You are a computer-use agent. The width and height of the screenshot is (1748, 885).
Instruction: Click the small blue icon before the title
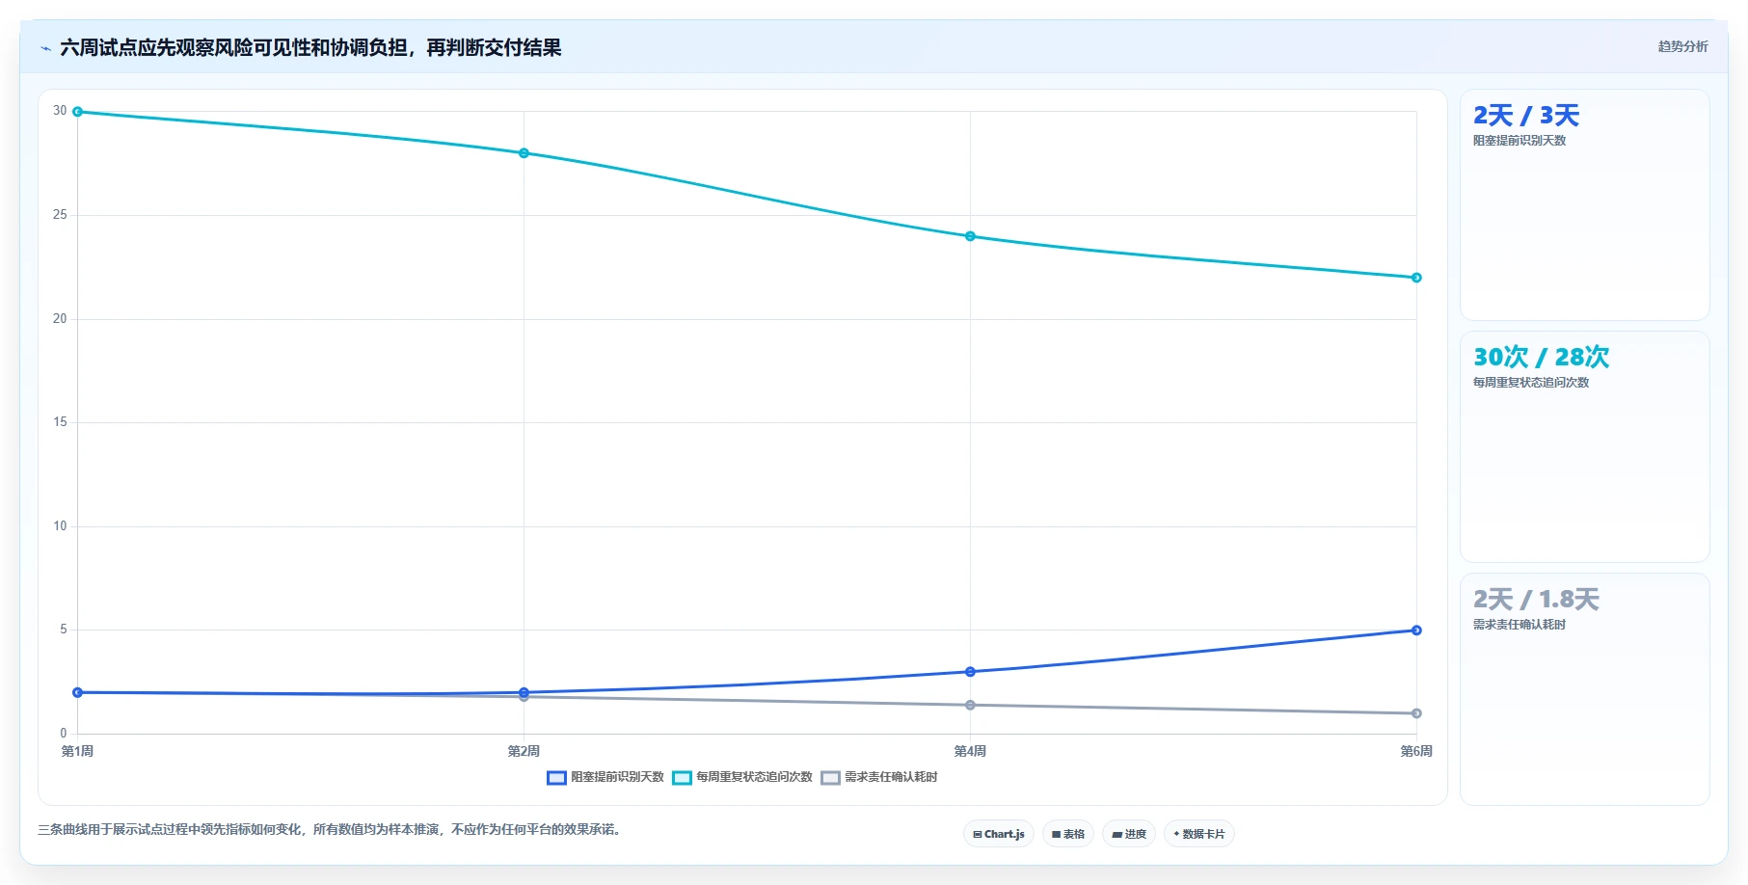45,48
